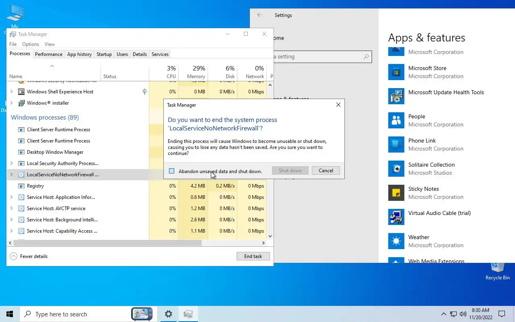Viewport: 515px width, 322px height.
Task: Click Fewer details toggle
Action: [x=29, y=256]
